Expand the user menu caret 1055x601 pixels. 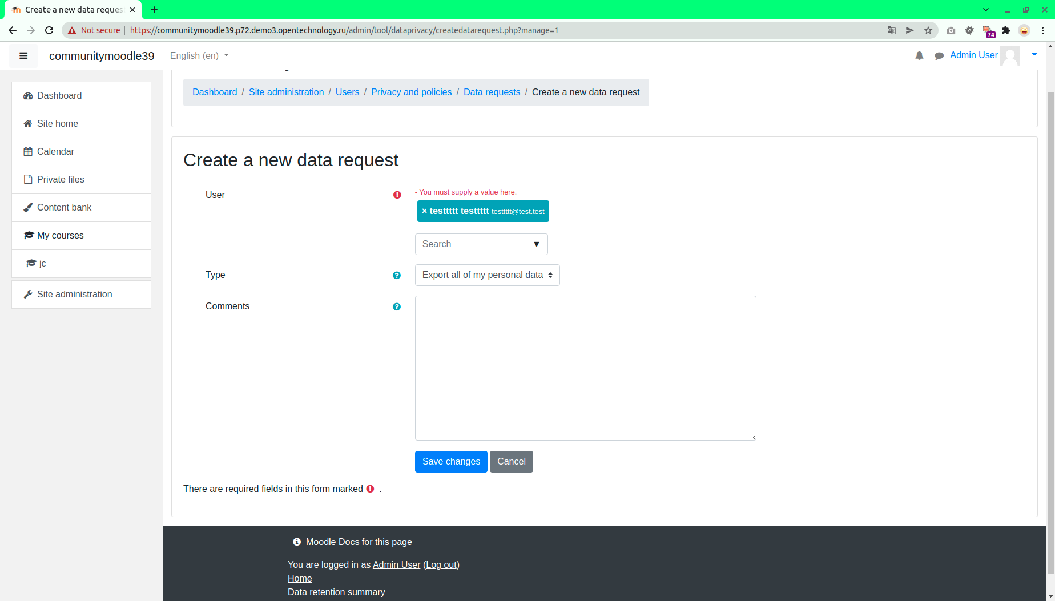point(1034,55)
